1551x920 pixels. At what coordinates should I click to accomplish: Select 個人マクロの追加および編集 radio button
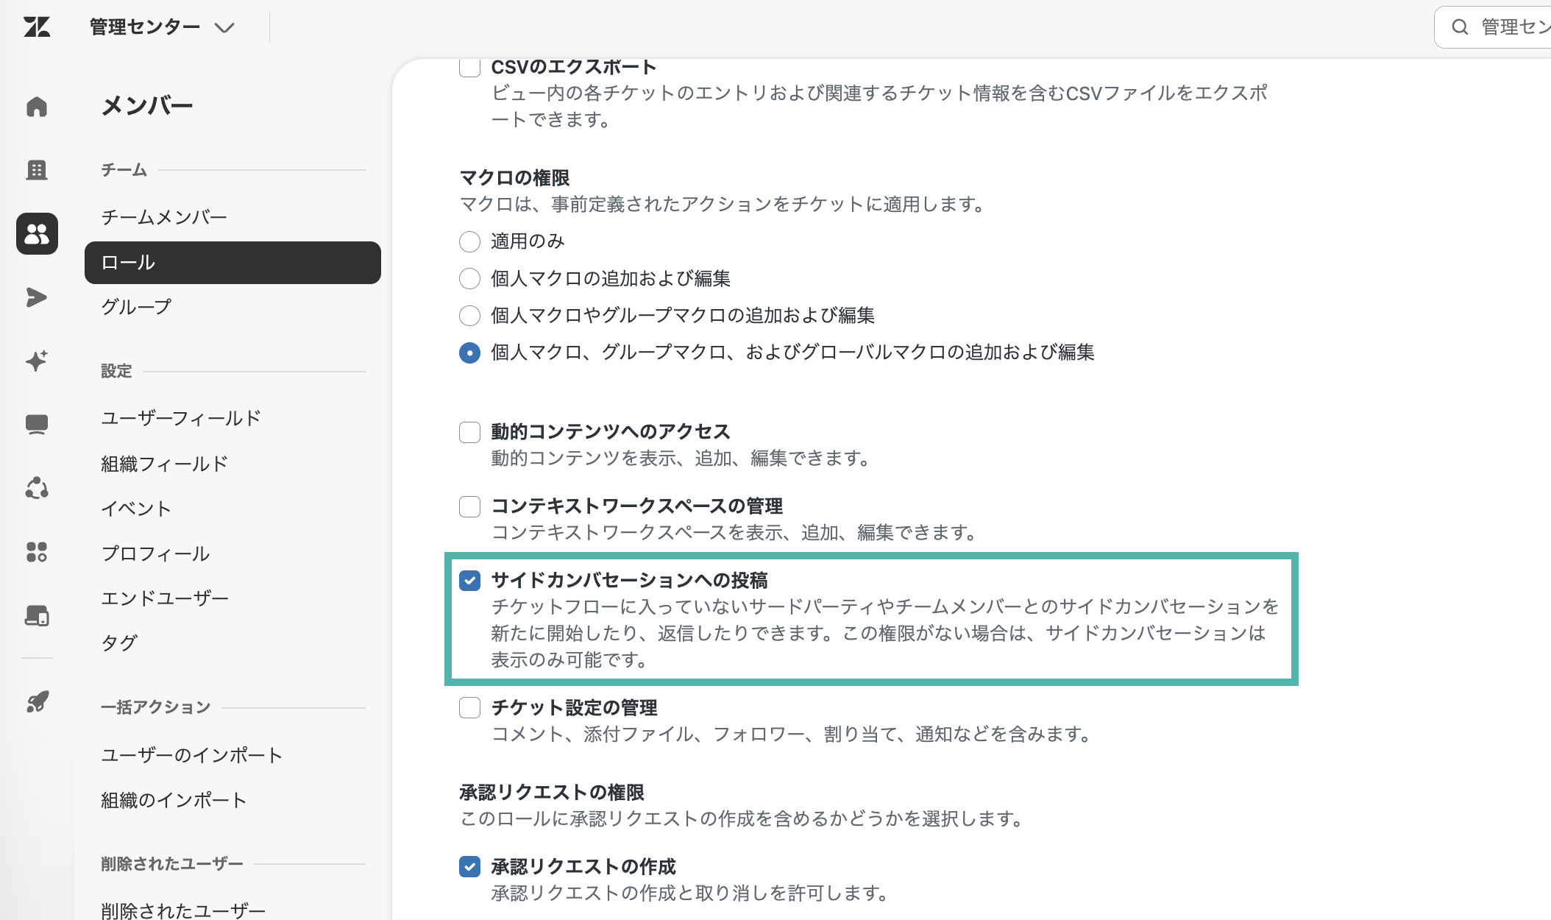pyautogui.click(x=469, y=279)
